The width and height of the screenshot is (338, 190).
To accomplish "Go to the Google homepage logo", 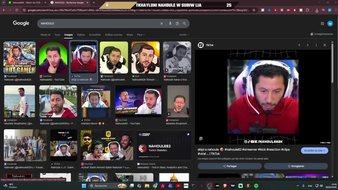I will pyautogui.click(x=21, y=23).
